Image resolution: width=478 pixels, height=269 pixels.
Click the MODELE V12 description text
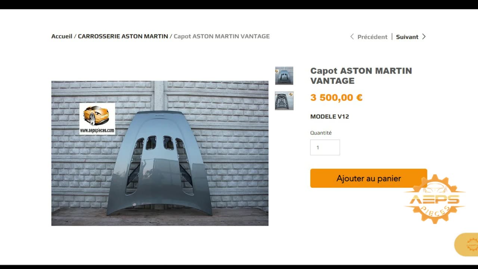pyautogui.click(x=329, y=117)
